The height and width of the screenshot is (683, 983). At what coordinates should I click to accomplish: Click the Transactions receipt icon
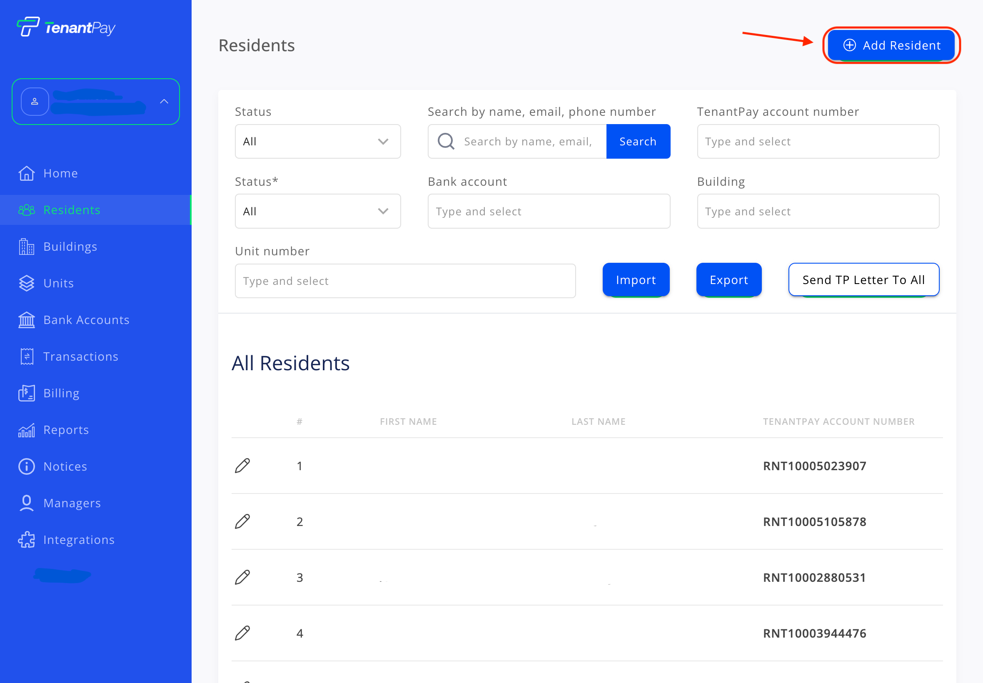(27, 356)
